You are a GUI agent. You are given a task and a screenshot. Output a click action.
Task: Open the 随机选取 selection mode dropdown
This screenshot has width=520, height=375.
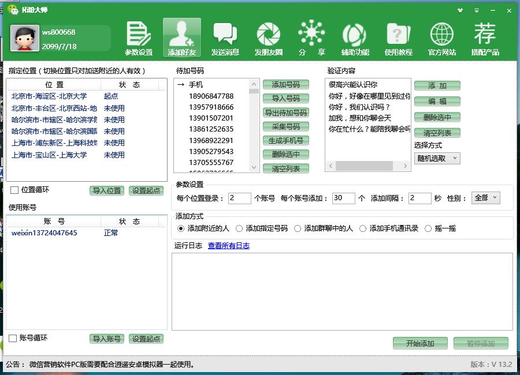tap(437, 158)
